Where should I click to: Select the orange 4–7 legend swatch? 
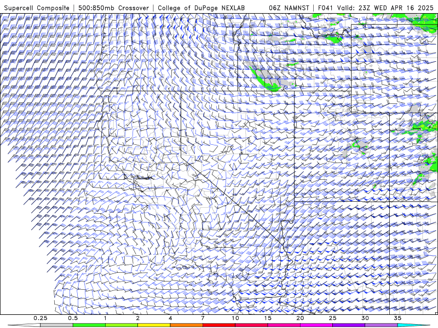point(186,325)
